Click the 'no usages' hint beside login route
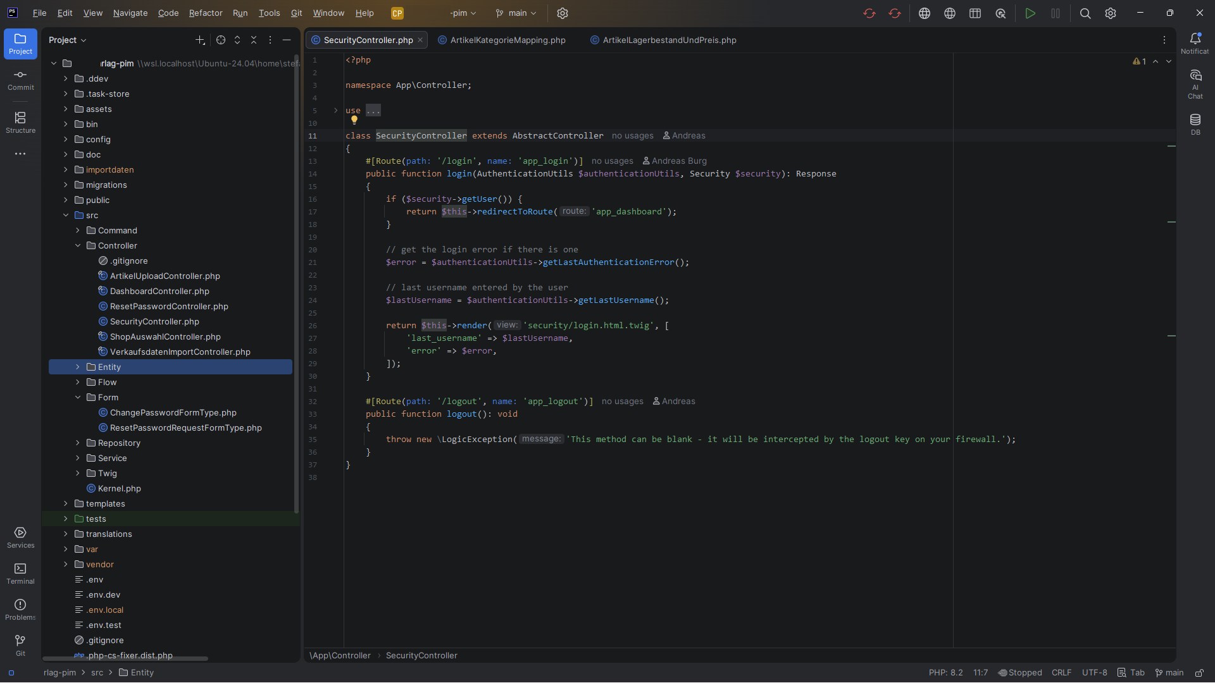 point(612,161)
